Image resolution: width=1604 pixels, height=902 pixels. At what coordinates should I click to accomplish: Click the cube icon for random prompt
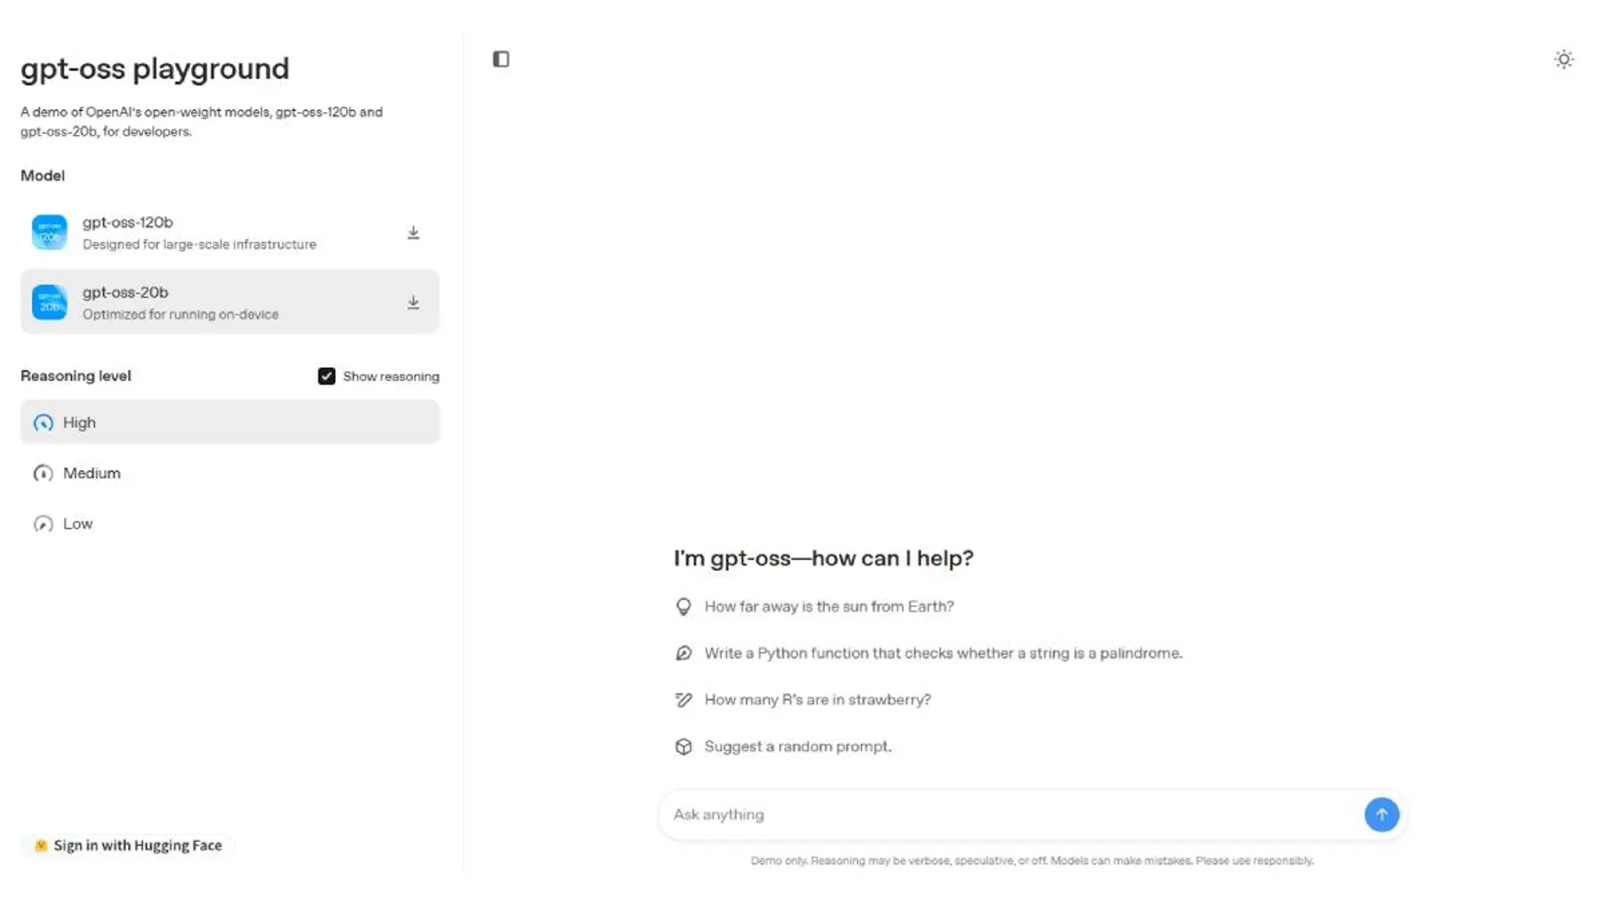tap(684, 747)
